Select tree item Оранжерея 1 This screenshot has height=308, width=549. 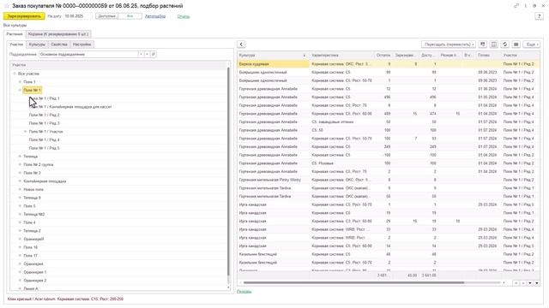(x=35, y=272)
